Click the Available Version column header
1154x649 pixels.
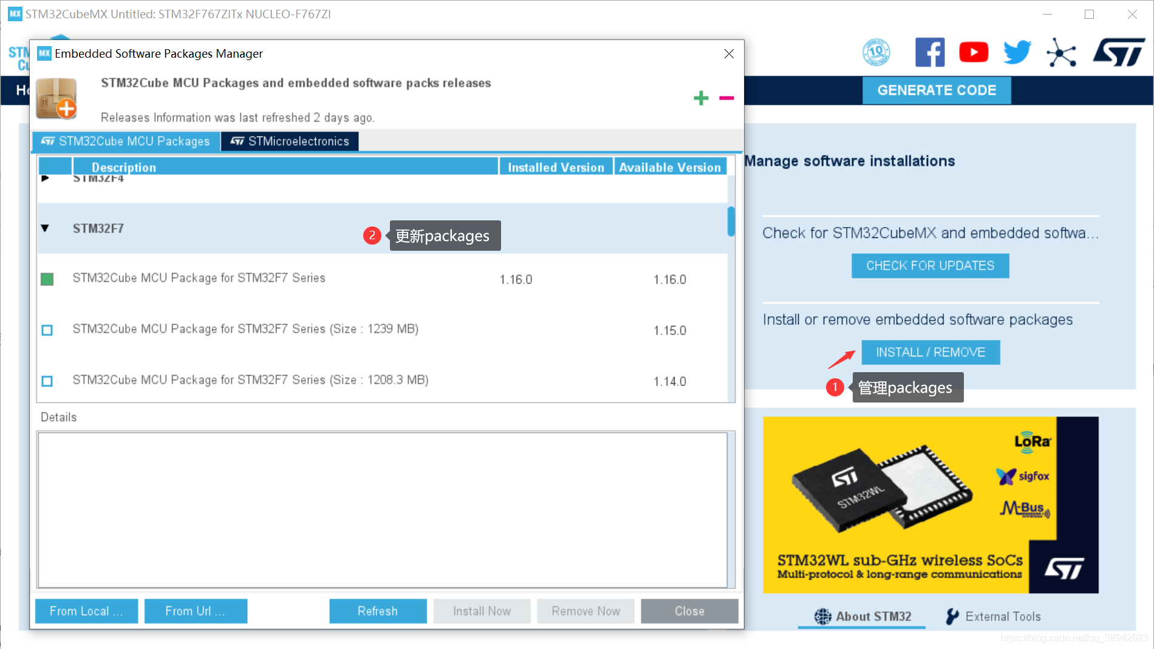click(670, 167)
